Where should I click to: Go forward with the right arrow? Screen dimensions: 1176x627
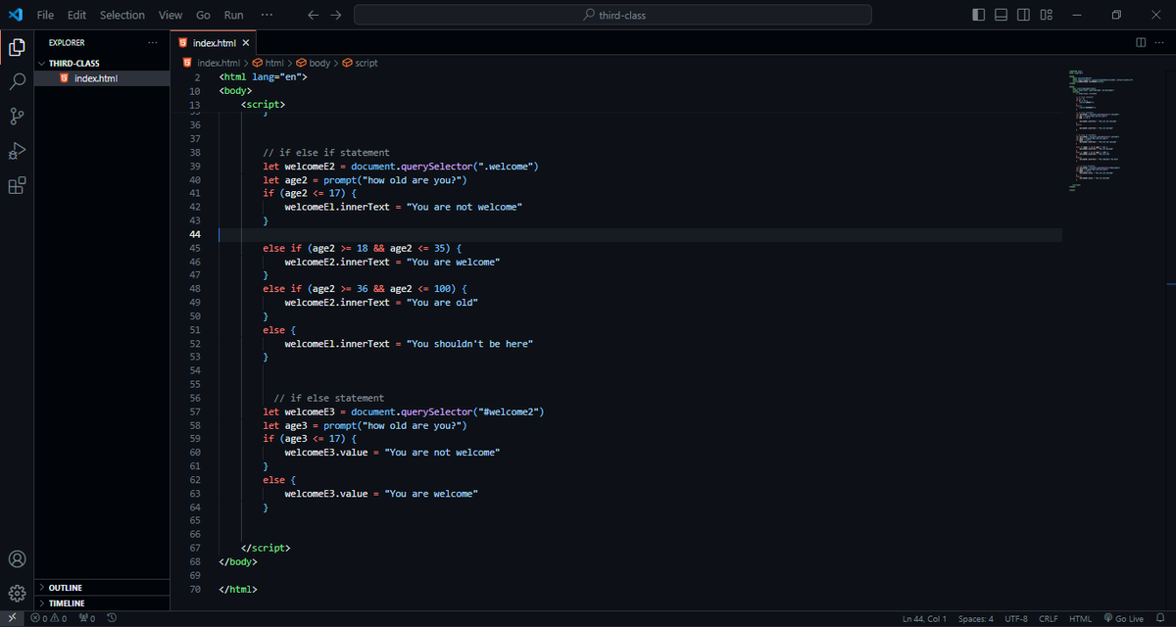pyautogui.click(x=336, y=15)
